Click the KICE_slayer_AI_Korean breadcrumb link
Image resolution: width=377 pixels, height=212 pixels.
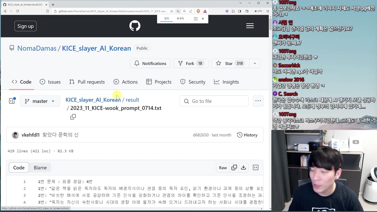pyautogui.click(x=93, y=100)
